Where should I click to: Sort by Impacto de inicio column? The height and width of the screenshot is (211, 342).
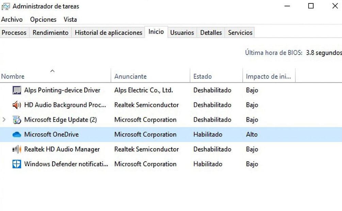268,77
